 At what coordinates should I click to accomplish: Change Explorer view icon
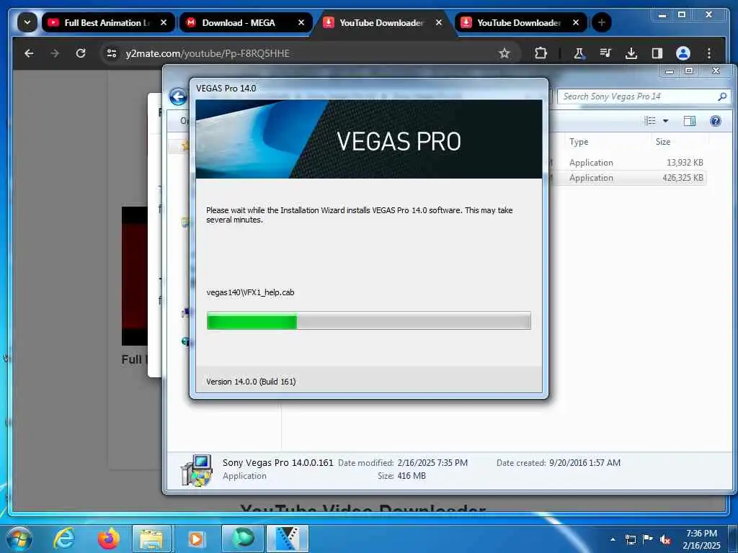point(650,121)
